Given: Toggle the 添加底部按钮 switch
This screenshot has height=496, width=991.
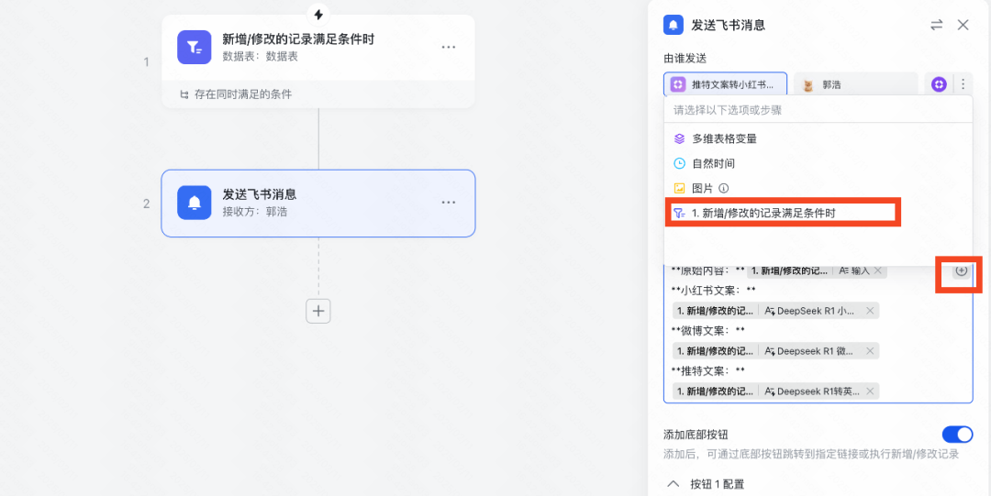Looking at the screenshot, I should coord(957,434).
